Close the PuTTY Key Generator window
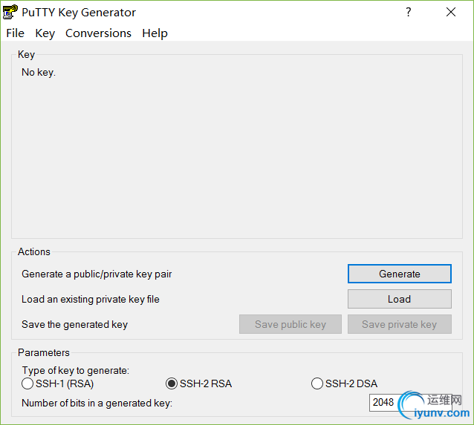474x425 pixels. pyautogui.click(x=451, y=12)
